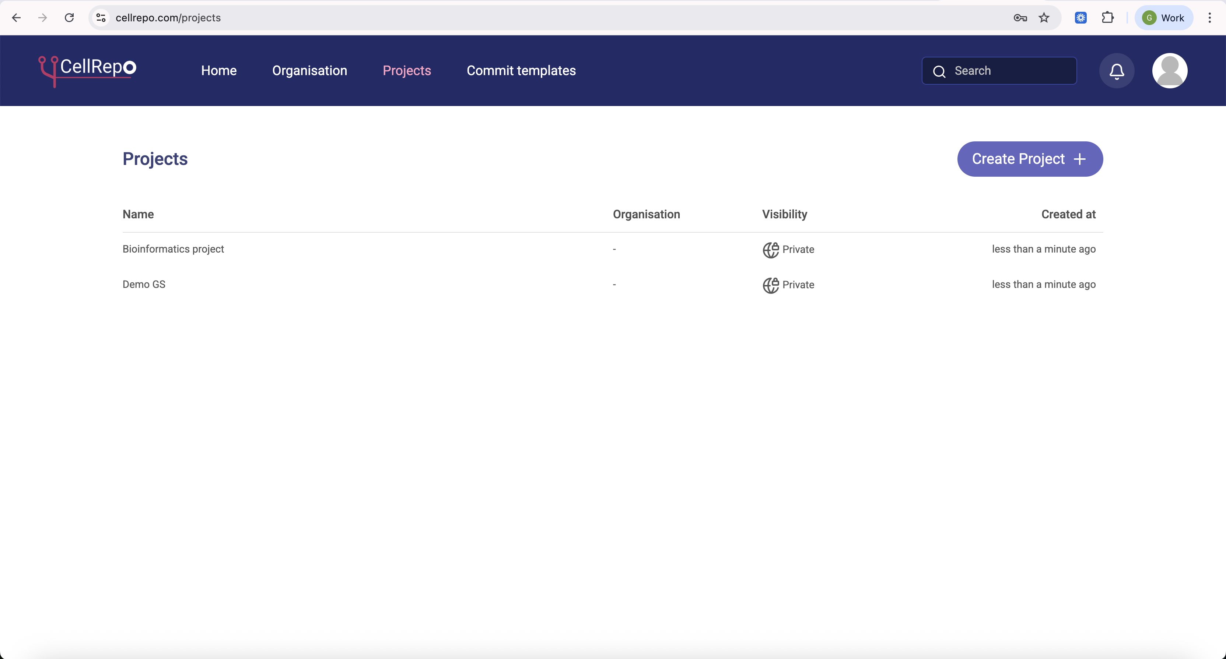The image size is (1226, 659).
Task: Open the Commit templates nav tab
Action: [x=521, y=71]
